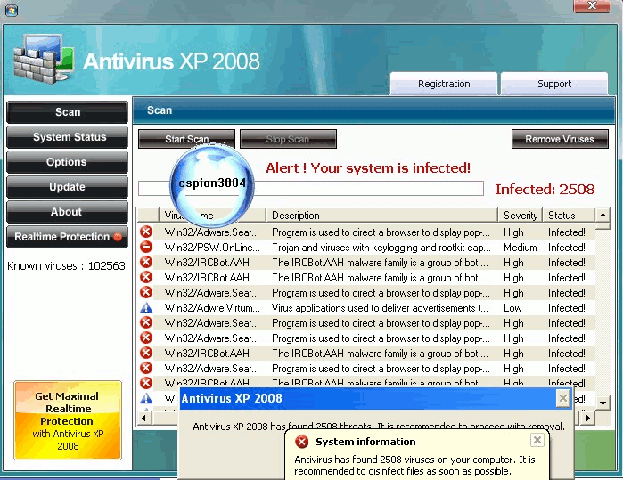The image size is (623, 480).
Task: Click the scan progress bar
Action: [311, 188]
